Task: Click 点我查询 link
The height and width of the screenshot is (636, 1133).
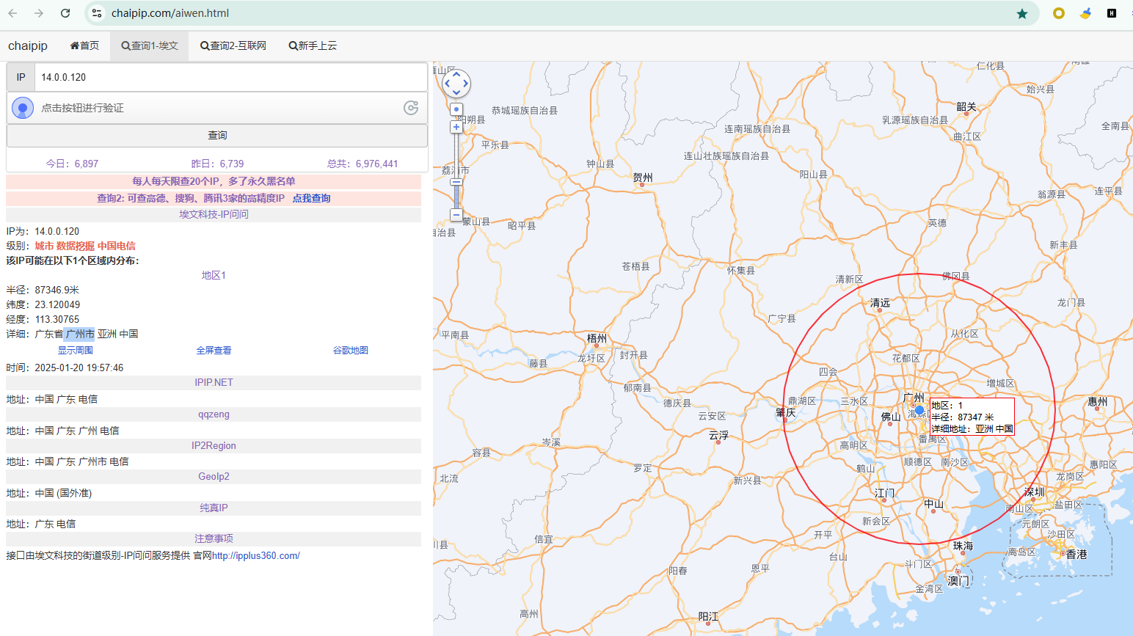Action: click(x=312, y=198)
